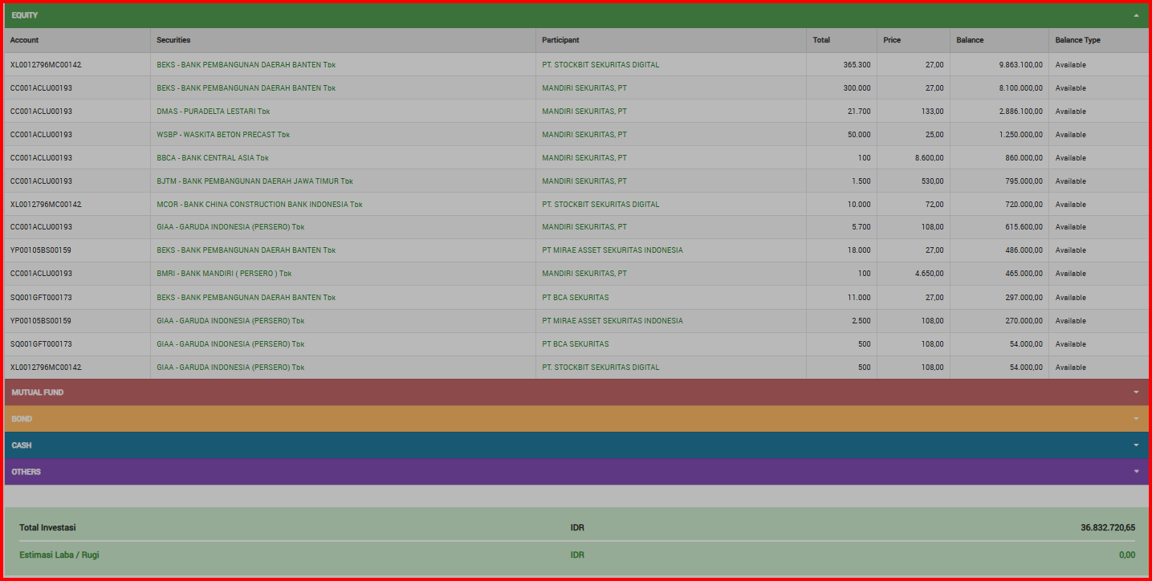Screen dimensions: 1152x581
Task: Expand the Cash section arrow
Action: pos(1136,445)
